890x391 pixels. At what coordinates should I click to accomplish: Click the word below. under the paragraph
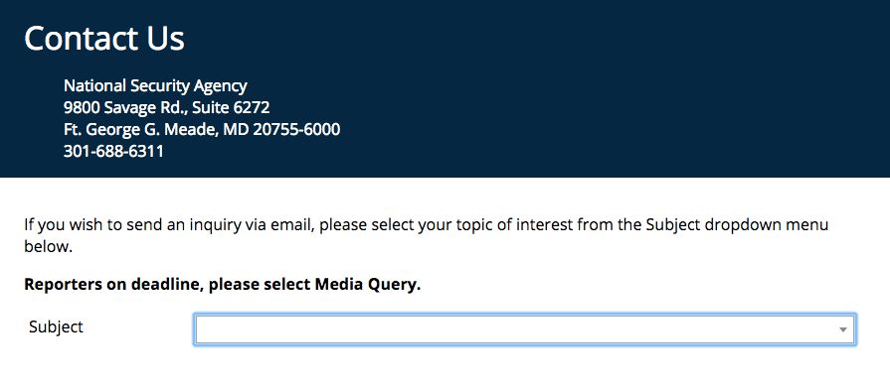[49, 247]
